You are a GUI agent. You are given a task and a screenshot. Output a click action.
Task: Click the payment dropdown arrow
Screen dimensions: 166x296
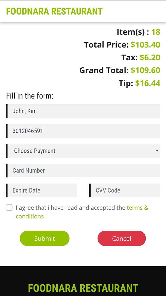coord(157,151)
